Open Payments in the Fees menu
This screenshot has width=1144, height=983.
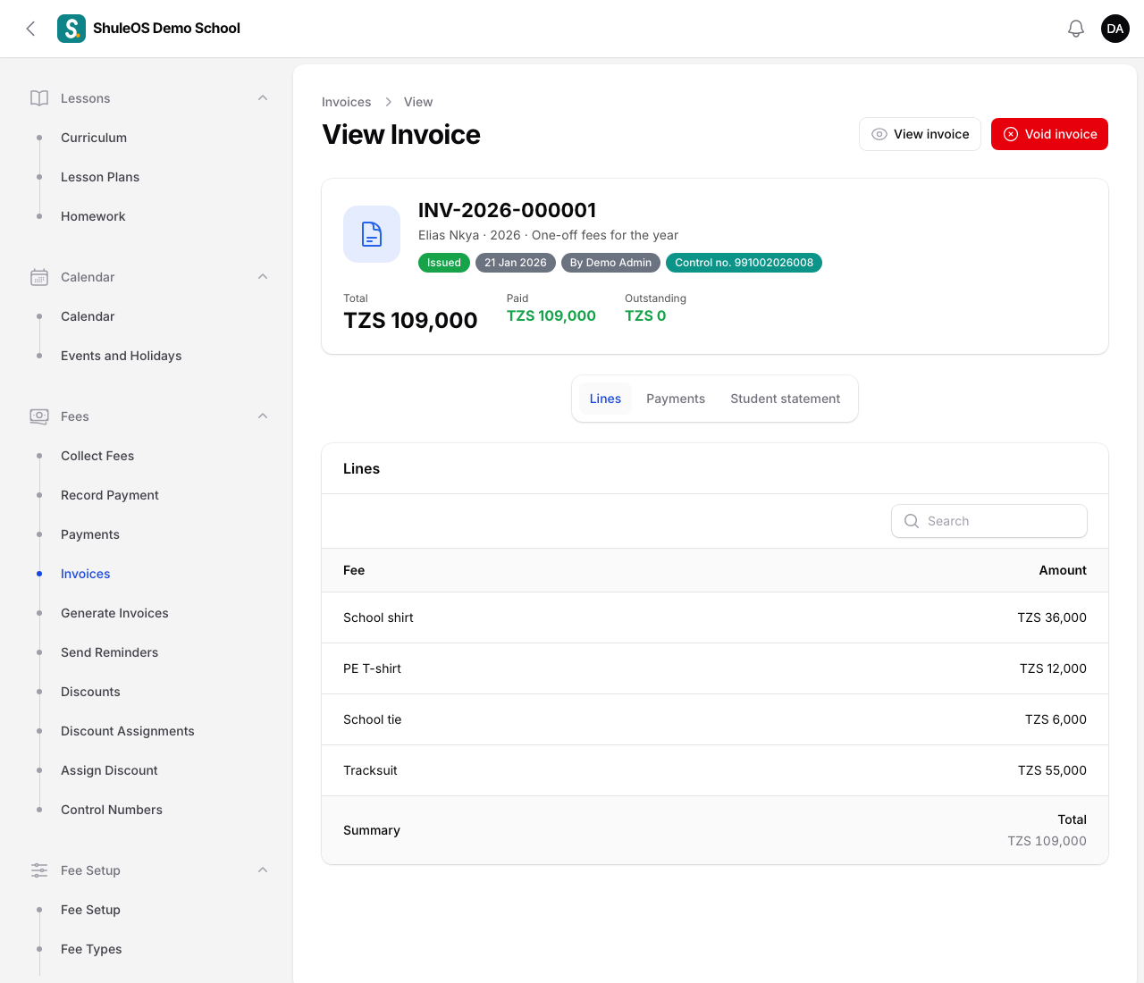coord(90,534)
